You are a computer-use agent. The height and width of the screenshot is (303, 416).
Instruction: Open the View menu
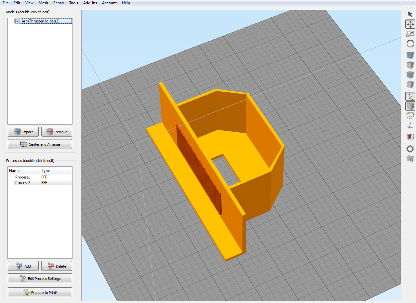coord(29,3)
